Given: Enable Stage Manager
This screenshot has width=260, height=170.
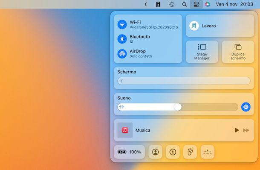Looking at the screenshot, I should tap(202, 52).
